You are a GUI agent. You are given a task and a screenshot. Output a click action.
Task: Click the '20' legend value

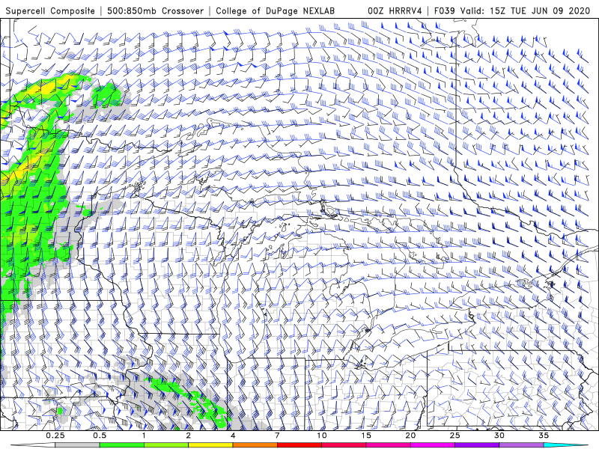point(410,436)
